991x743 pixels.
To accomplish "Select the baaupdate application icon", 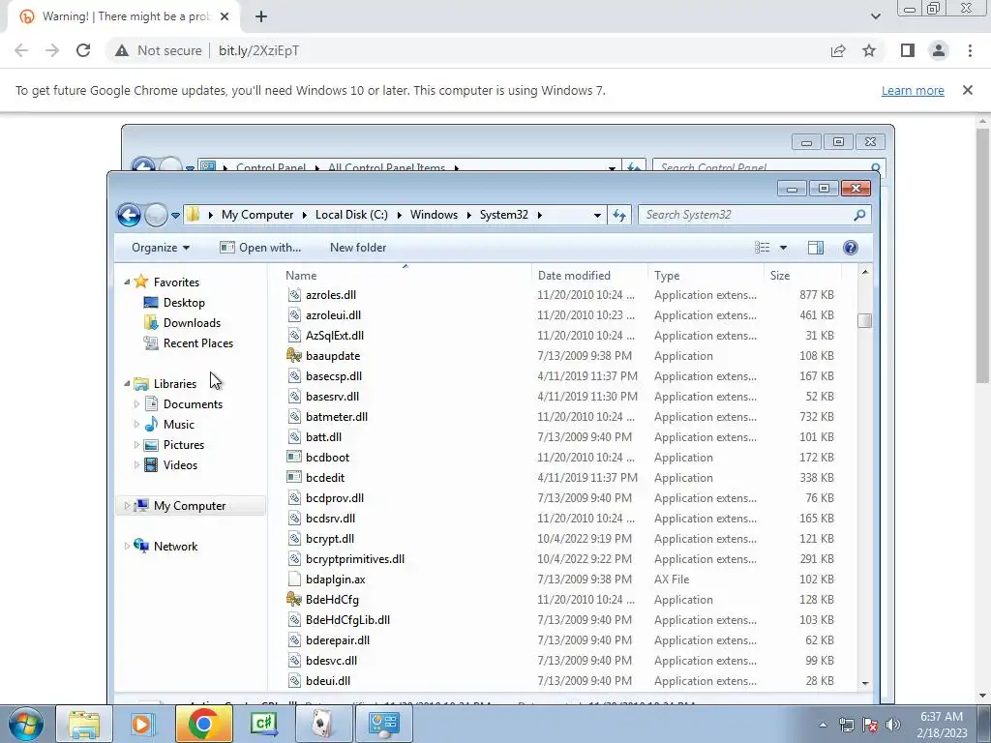I will tap(294, 356).
